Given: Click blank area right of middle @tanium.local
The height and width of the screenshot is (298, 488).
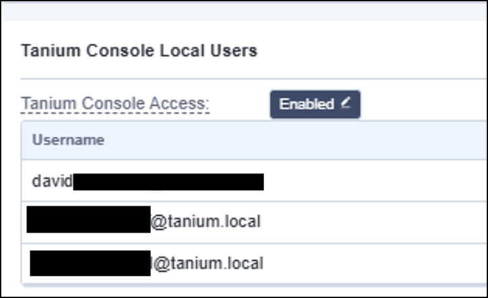Looking at the screenshot, I should (377, 222).
